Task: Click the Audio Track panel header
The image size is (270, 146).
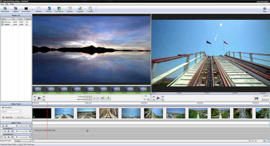Action: click(x=16, y=123)
